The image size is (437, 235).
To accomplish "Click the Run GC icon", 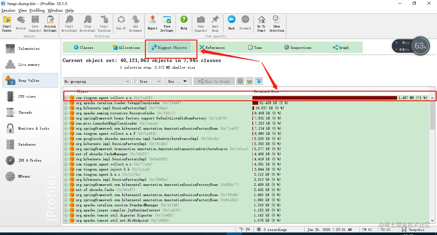I will 121,23.
